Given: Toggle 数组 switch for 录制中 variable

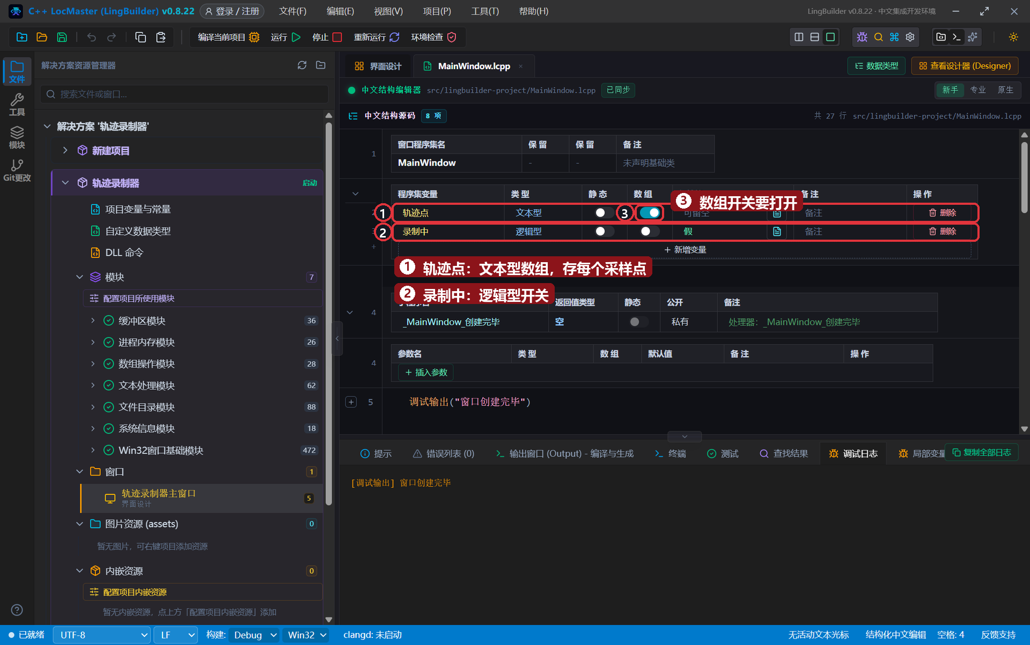Looking at the screenshot, I should (x=650, y=232).
